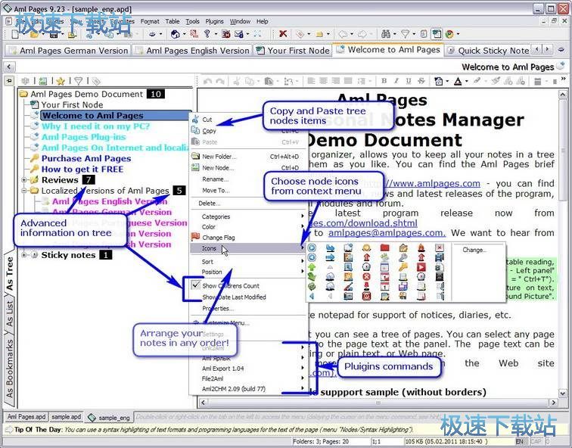Image resolution: width=572 pixels, height=448 pixels.
Task: Toggle Show Childrens Count checkmark
Action: point(195,286)
